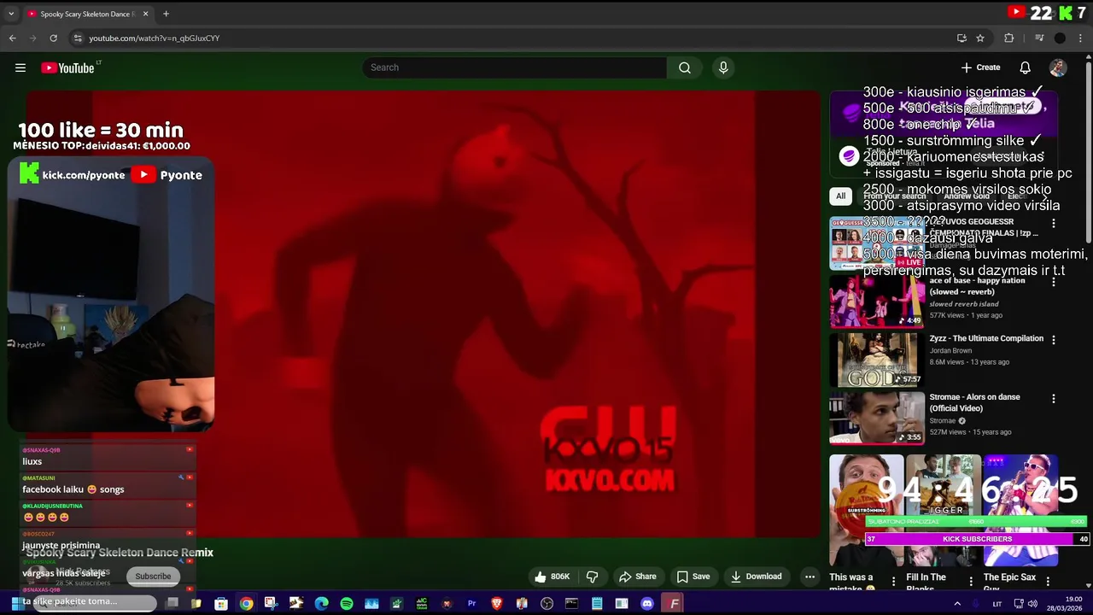Open options for Fill In The Blanks short
The width and height of the screenshot is (1093, 615).
pos(971,581)
